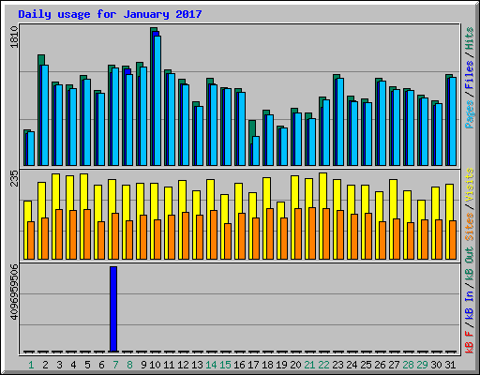The width and height of the screenshot is (480, 375).
Task: Click the tall blue kB In bar for day 7
Action: 113,309
